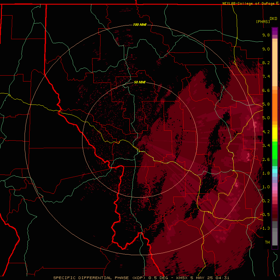280x280 pixels.
Task: Click the TH threshold label
Action: point(267,242)
